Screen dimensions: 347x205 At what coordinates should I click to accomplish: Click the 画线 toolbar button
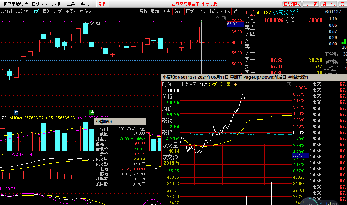(x=190, y=11)
